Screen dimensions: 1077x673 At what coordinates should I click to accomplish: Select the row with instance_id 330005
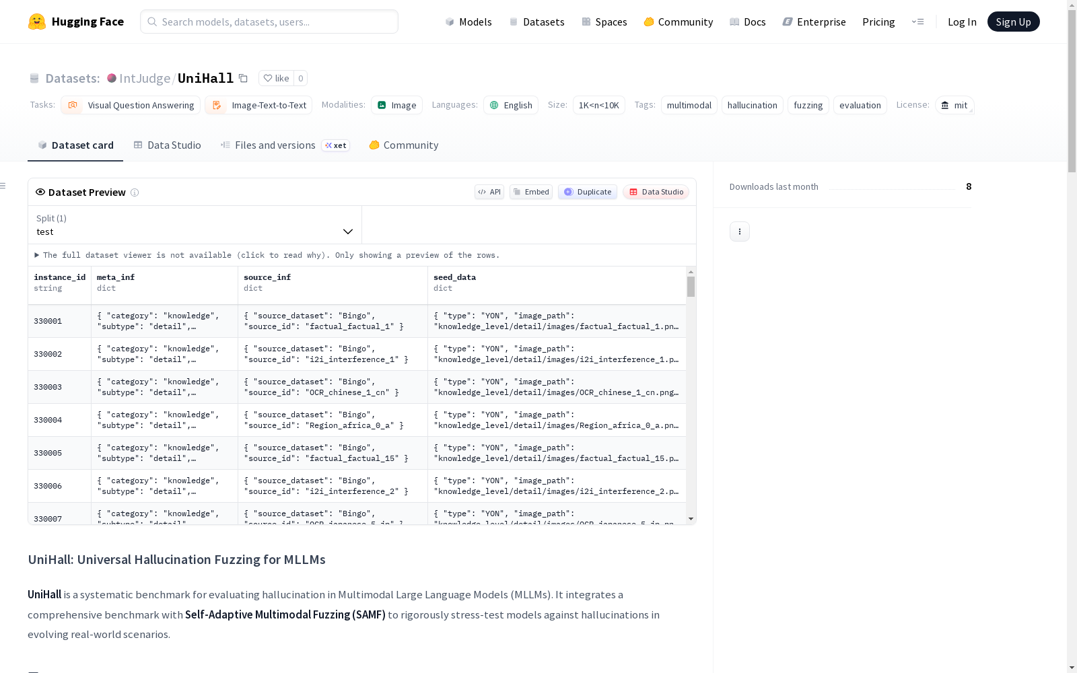(357, 453)
